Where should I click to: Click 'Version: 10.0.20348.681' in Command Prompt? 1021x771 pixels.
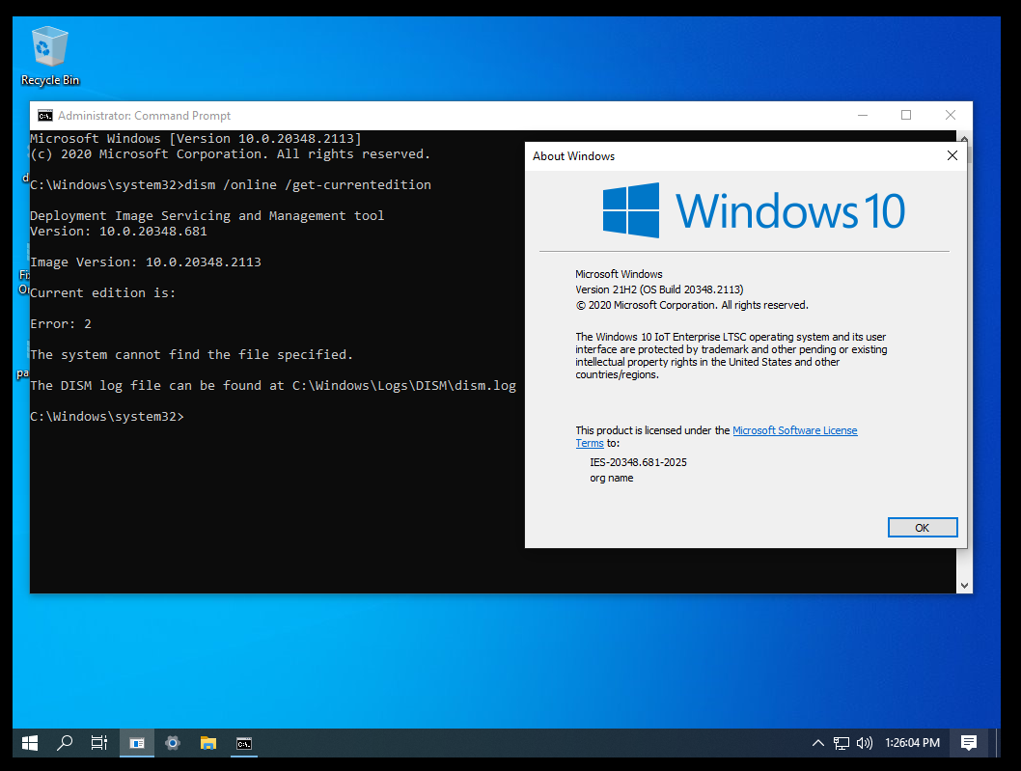tap(119, 232)
